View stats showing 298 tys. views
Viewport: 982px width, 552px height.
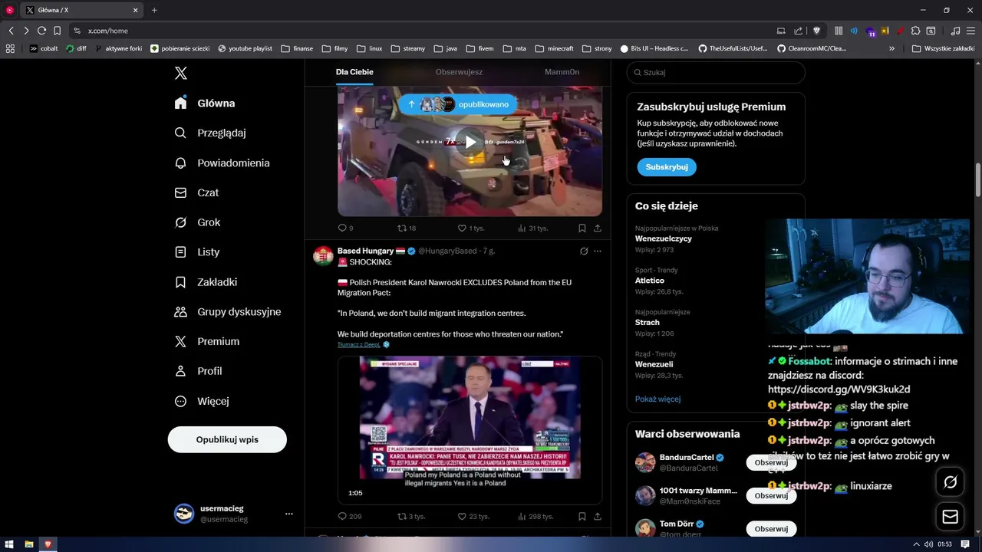[x=535, y=517]
